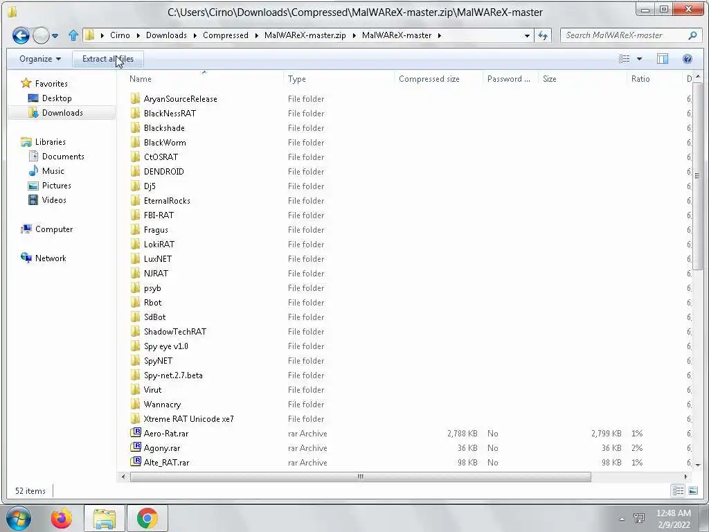
Task: Click the Forward navigation arrow
Action: coord(41,35)
